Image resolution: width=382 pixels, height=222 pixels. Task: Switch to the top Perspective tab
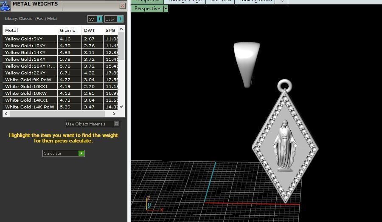pos(148,1)
